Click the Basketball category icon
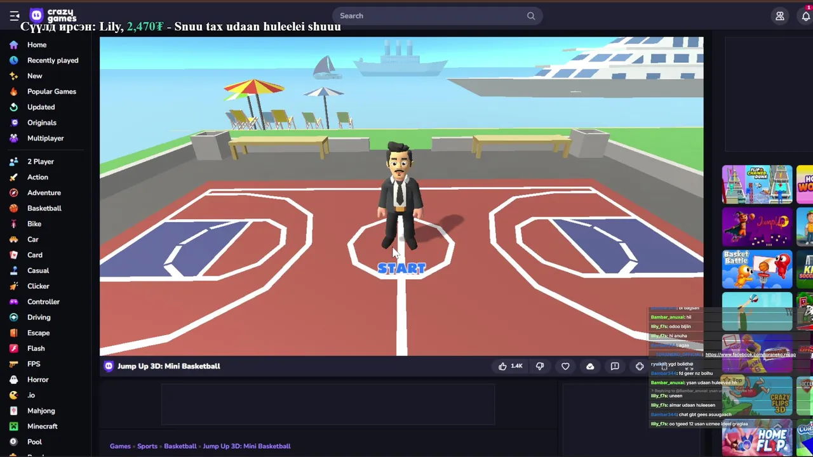Viewport: 813px width, 457px height. [14, 208]
